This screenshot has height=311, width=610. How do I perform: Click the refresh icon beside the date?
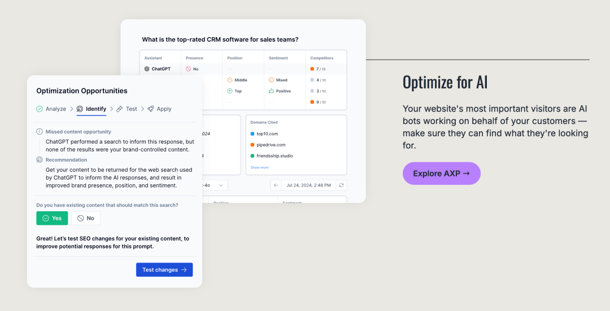click(x=341, y=185)
